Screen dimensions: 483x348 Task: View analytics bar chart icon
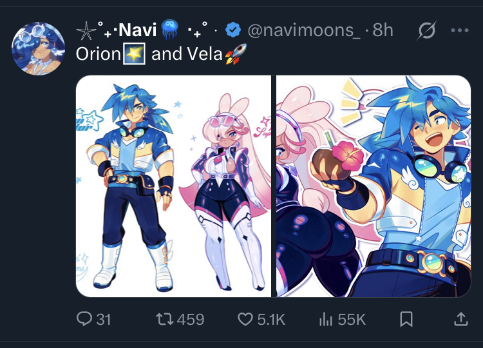click(x=326, y=319)
